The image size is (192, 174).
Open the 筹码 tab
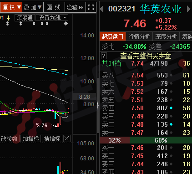point(186,36)
